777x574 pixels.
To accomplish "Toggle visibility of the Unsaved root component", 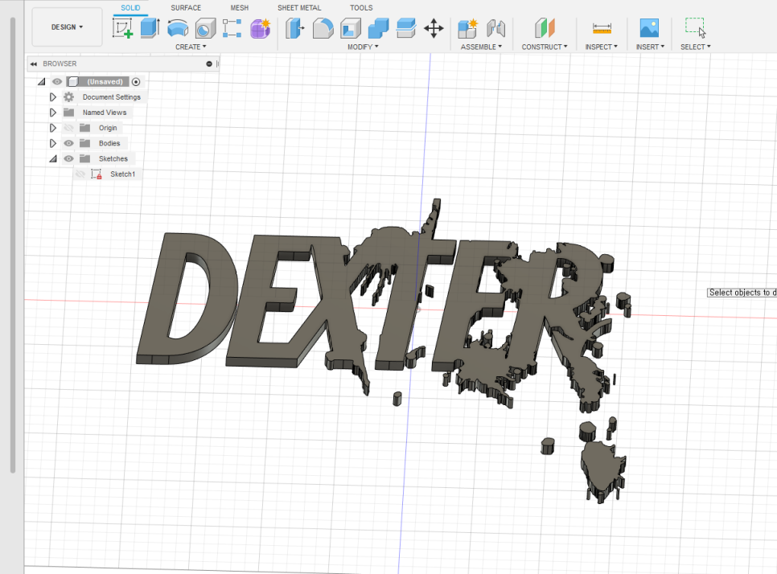I will click(57, 82).
